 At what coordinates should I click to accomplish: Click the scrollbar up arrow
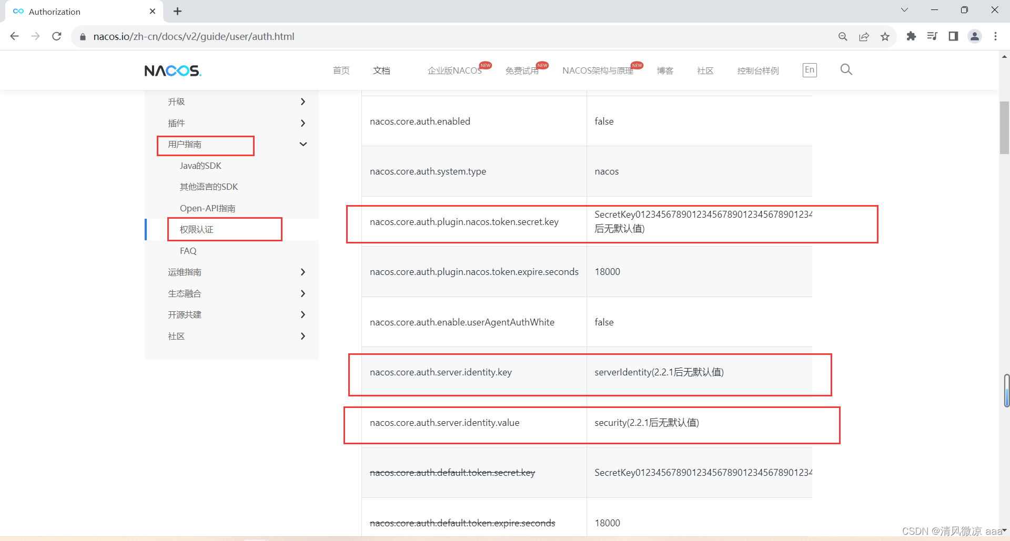[x=1005, y=56]
